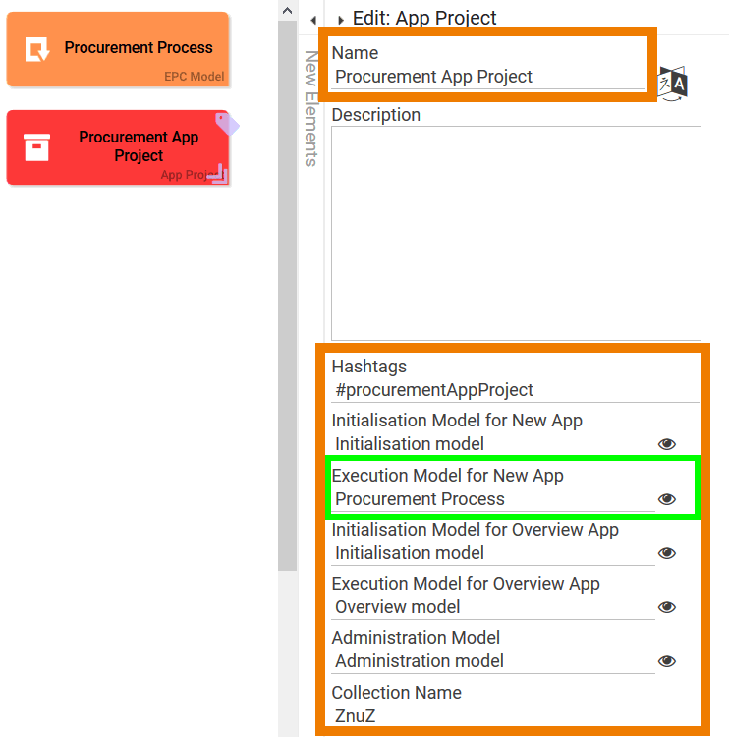Collapse the side panel with the left arrow
The width and height of the screenshot is (729, 737).
[312, 20]
